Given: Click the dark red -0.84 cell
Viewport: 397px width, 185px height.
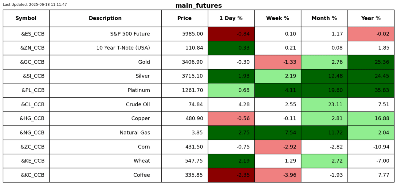Looking at the screenshot, I should point(231,34).
